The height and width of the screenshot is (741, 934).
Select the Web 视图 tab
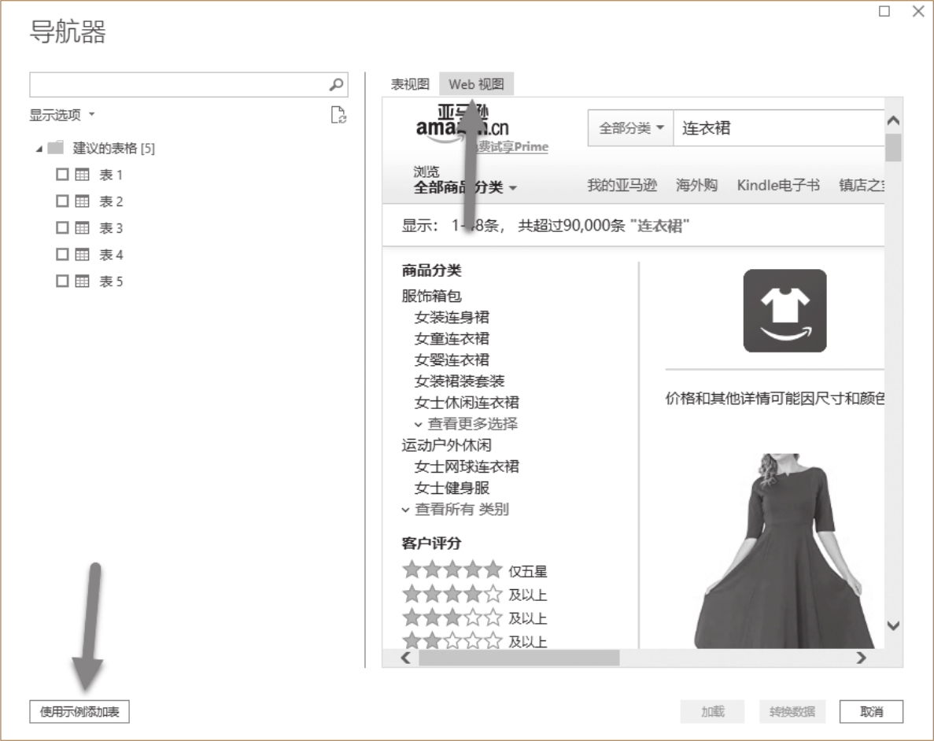click(476, 84)
